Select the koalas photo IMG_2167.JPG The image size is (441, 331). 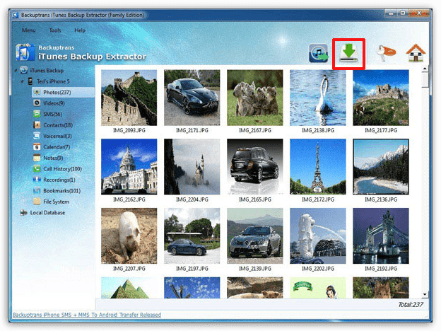point(255,98)
